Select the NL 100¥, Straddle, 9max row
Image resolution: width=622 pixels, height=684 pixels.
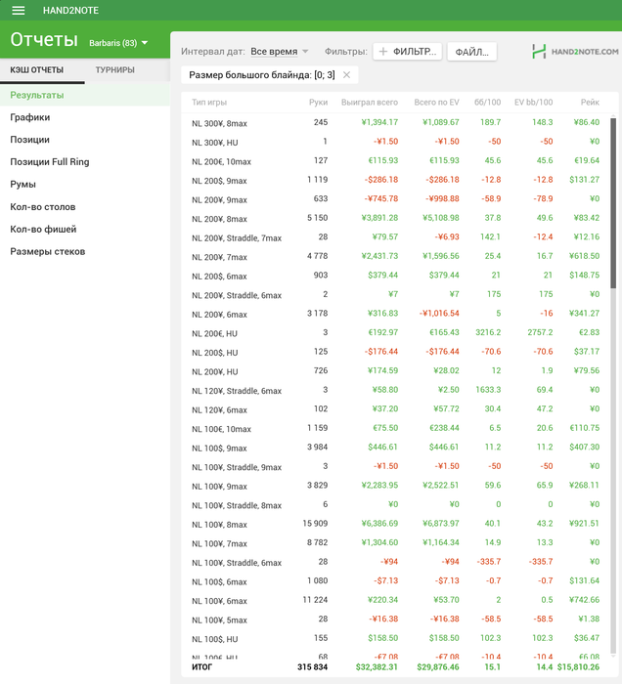point(395,467)
